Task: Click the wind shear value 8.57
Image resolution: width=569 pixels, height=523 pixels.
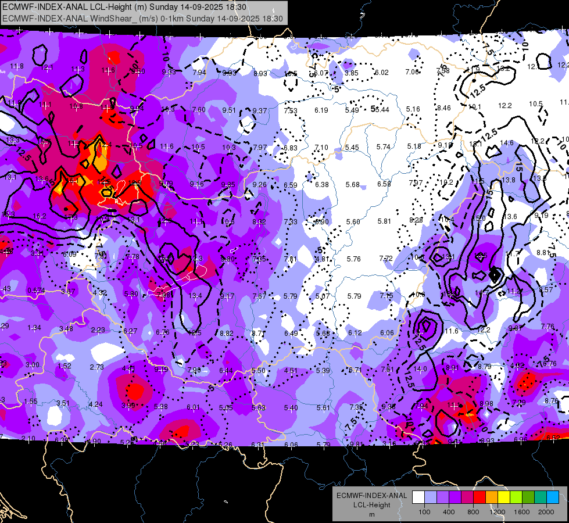Action: tap(546, 289)
